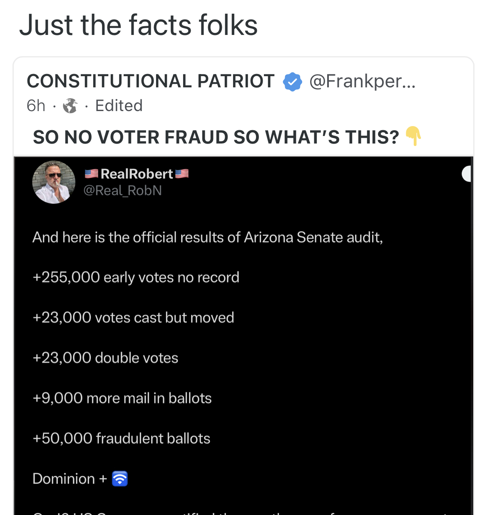Open RealRobert's profile picture
This screenshot has width=487, height=515.
tap(54, 182)
